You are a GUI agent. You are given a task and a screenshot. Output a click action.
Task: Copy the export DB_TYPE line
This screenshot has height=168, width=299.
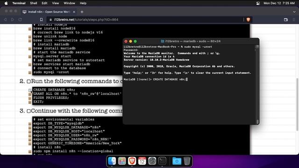30,124
